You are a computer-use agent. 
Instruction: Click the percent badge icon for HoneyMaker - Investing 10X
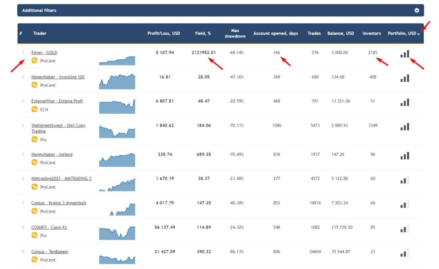34,85
